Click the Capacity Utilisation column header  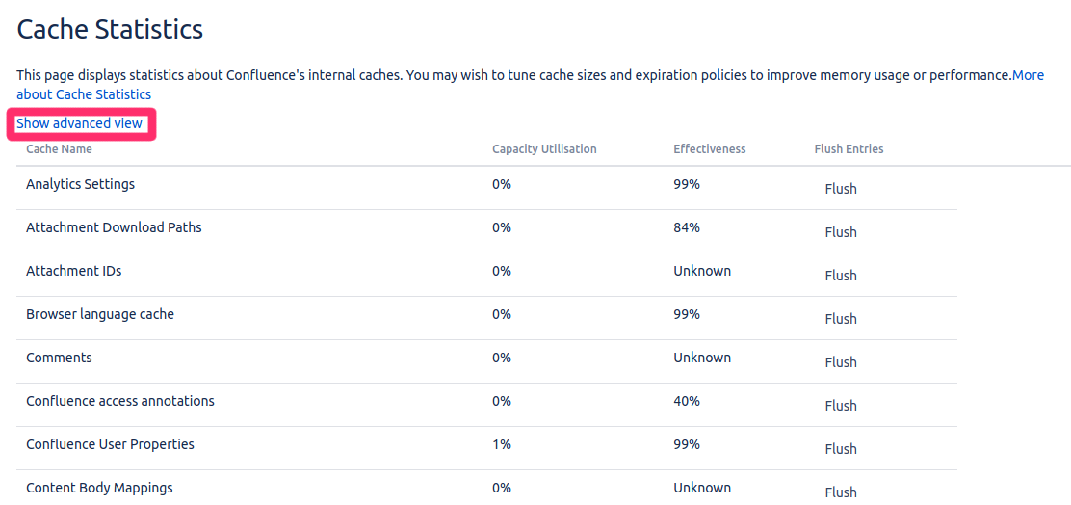544,149
